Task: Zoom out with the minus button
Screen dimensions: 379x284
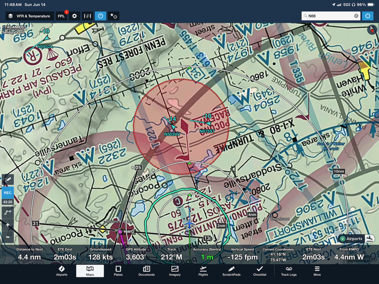Action: click(8, 237)
